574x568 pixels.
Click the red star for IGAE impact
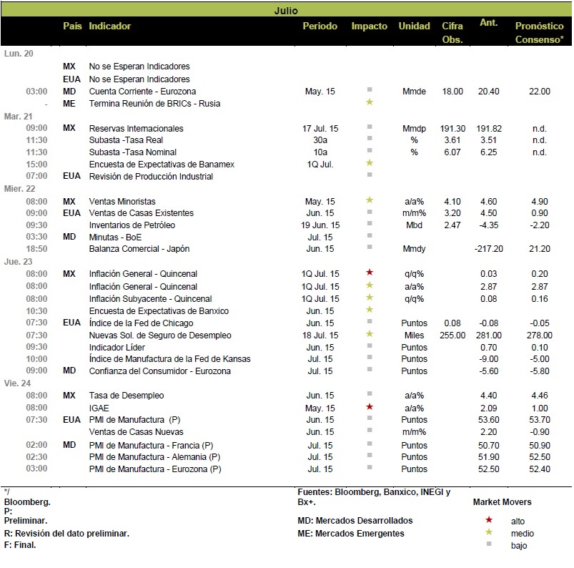click(x=370, y=406)
